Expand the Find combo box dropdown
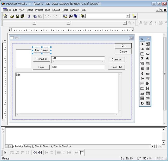The height and width of the screenshot is (161, 168). click(x=127, y=16)
